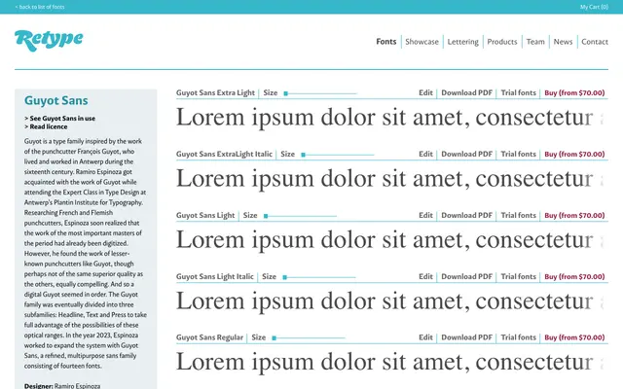
Task: Buy Guyot Sans Light Italic from $70.00
Action: coord(574,276)
